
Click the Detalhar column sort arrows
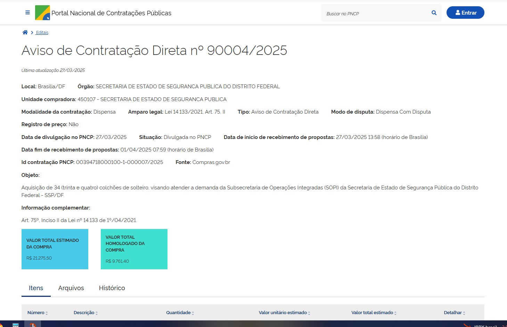tap(464, 313)
